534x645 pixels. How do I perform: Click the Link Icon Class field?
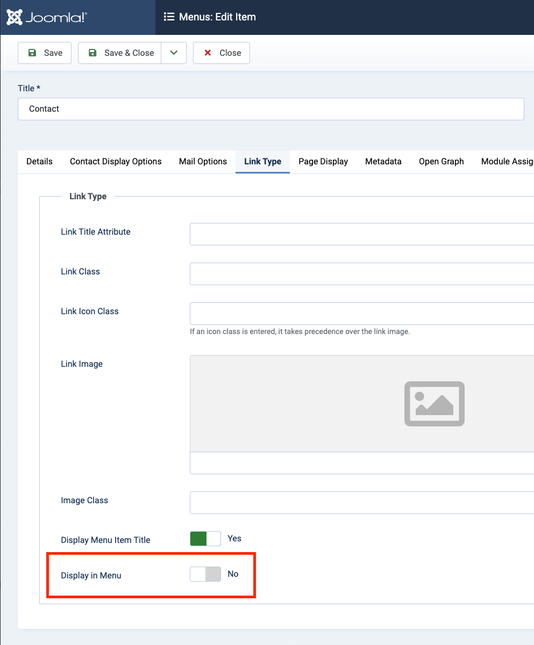(362, 314)
